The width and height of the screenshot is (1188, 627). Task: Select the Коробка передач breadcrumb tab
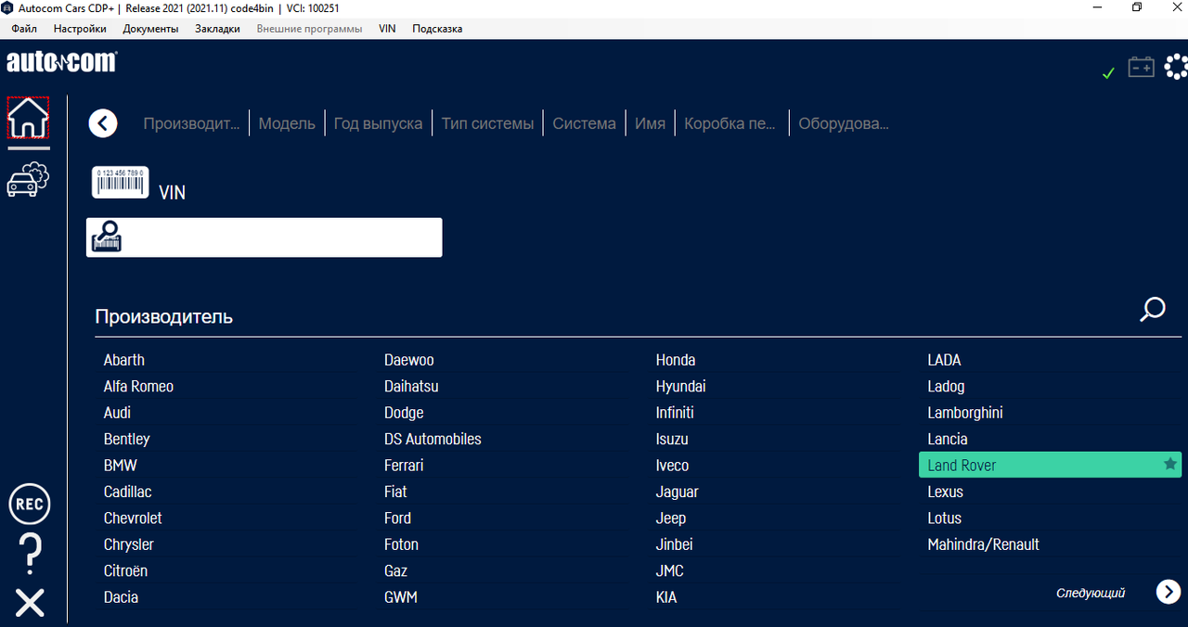point(730,123)
